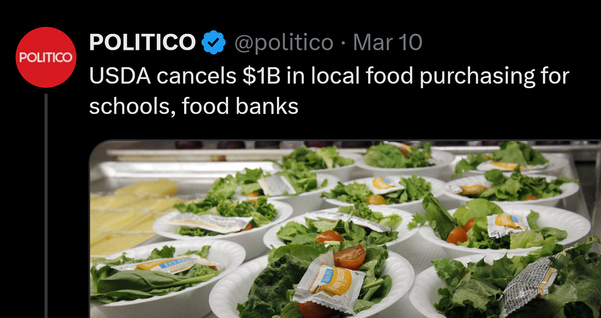
Task: Click the vertical thread connector line
Action: point(46,206)
